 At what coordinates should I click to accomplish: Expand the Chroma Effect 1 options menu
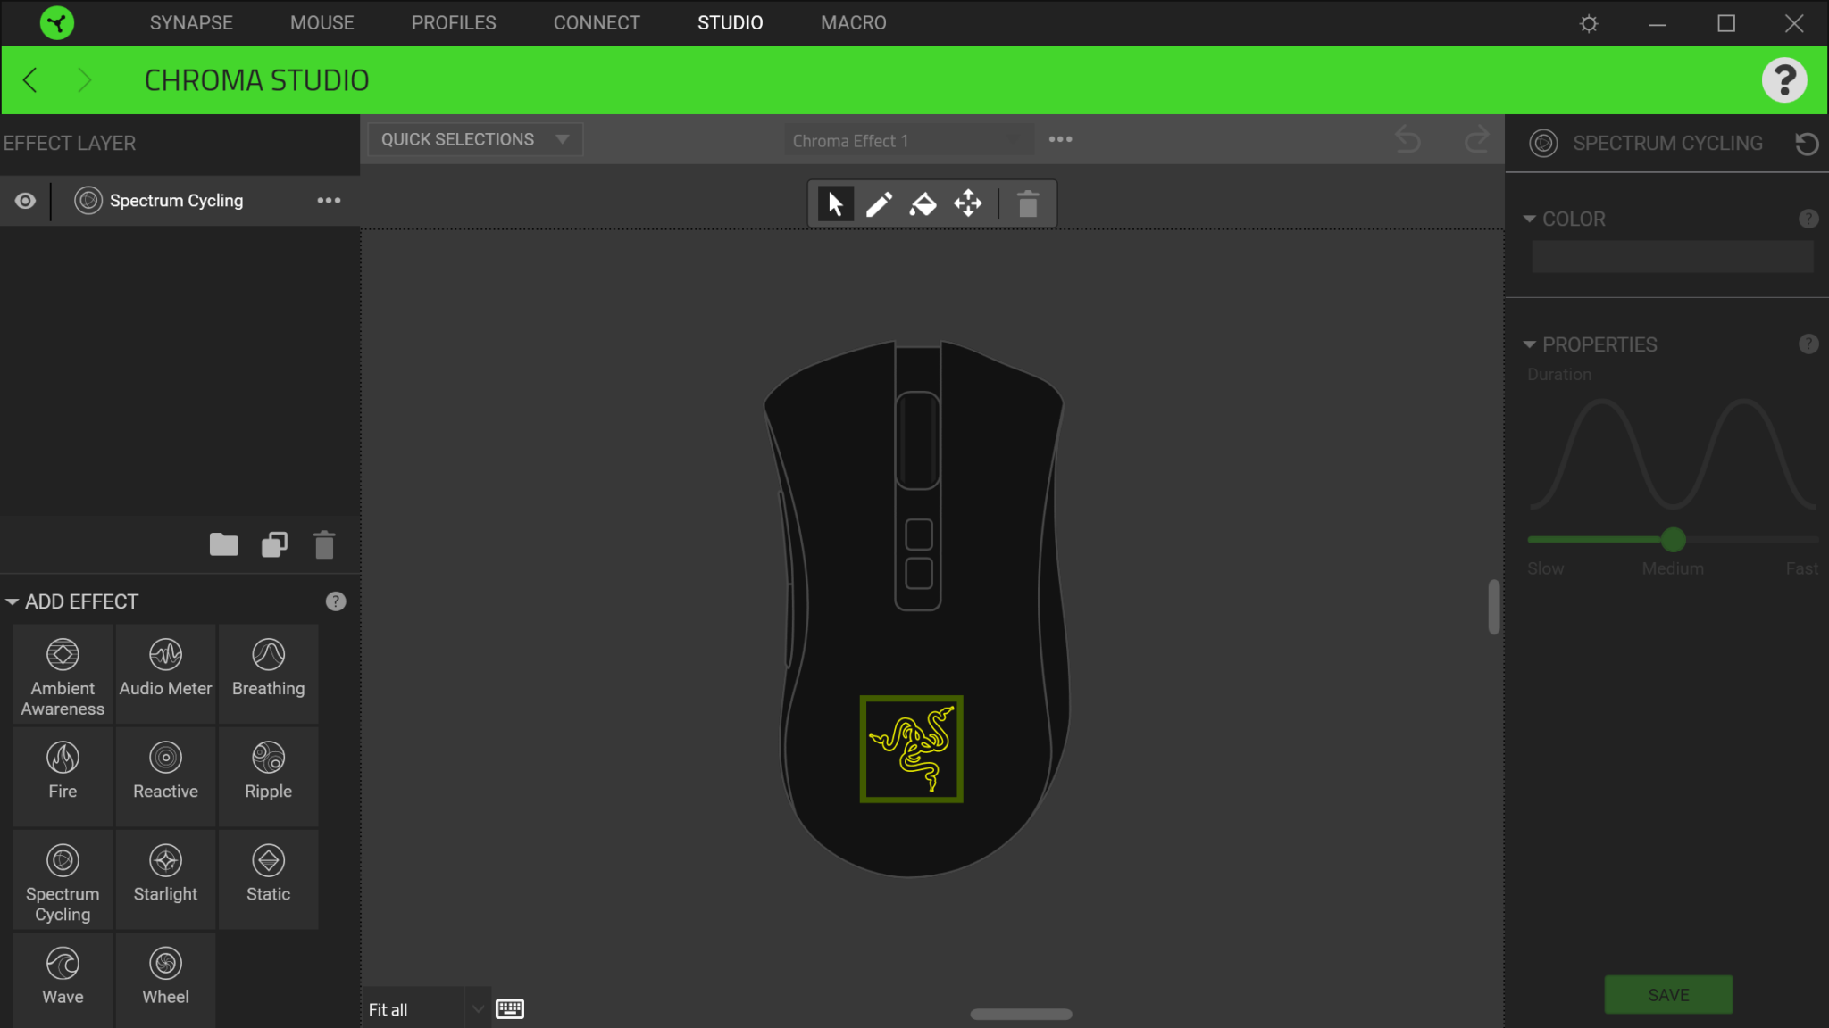pos(1059,139)
